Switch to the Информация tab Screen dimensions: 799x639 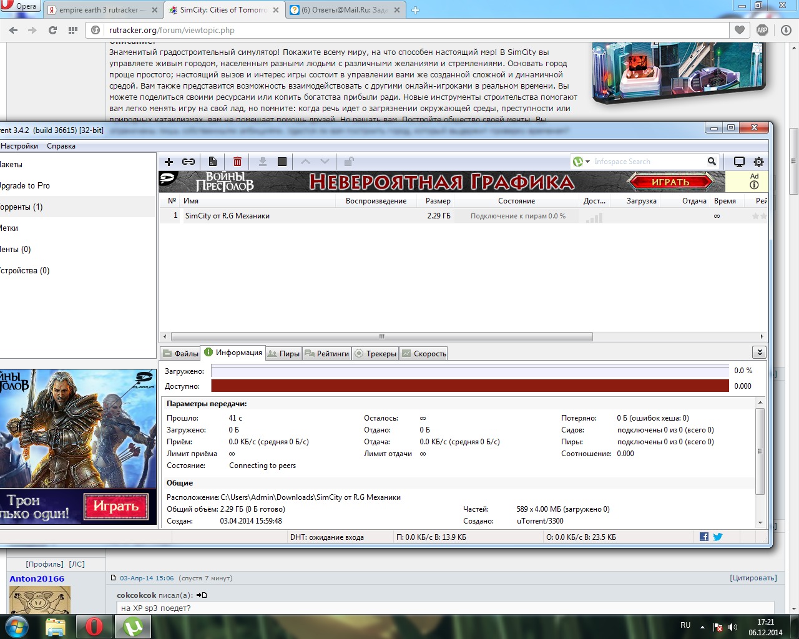point(233,353)
